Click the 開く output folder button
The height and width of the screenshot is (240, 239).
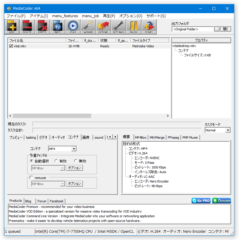pos(226,29)
